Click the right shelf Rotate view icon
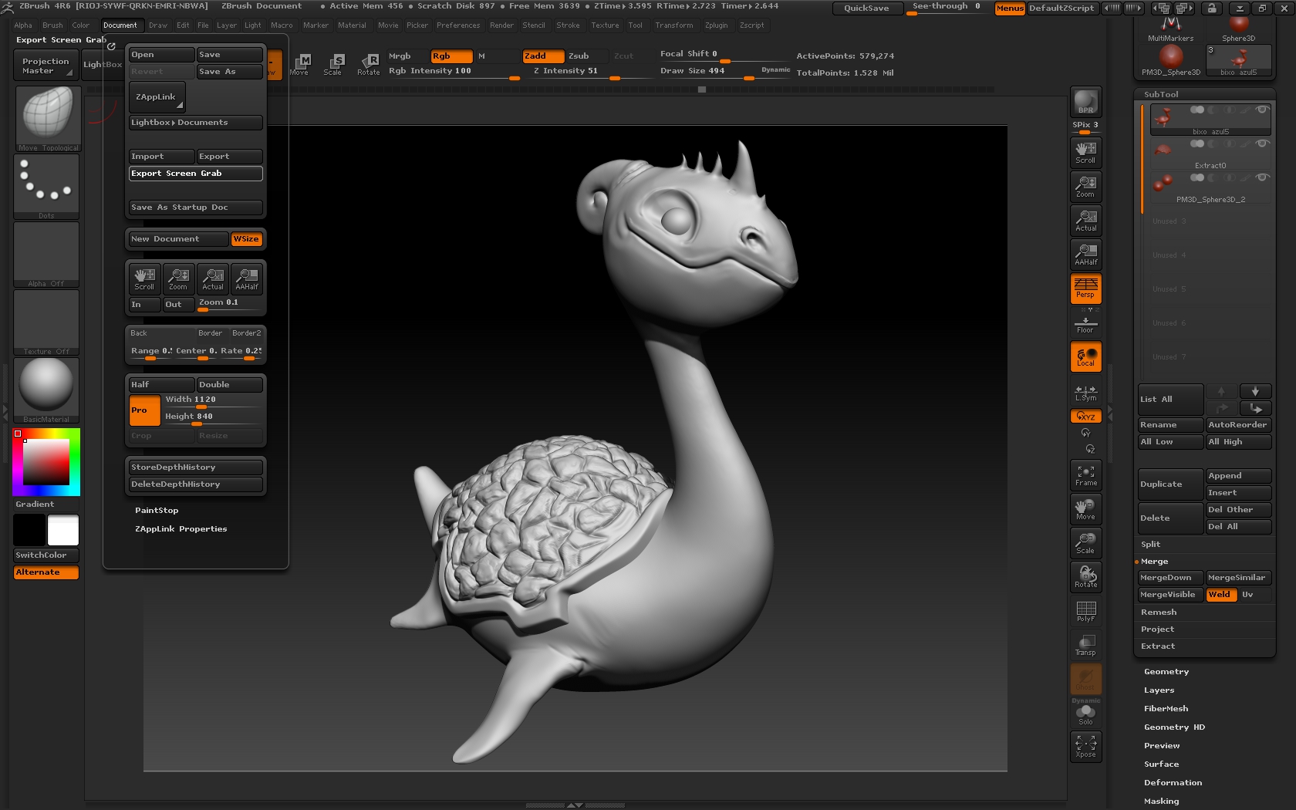 (x=1085, y=577)
